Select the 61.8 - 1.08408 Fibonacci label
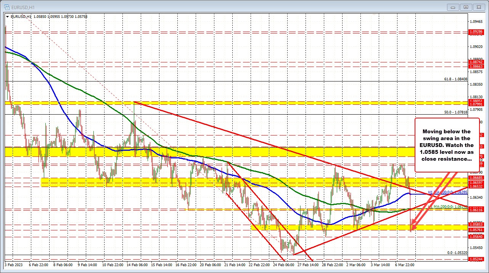 (x=456, y=79)
